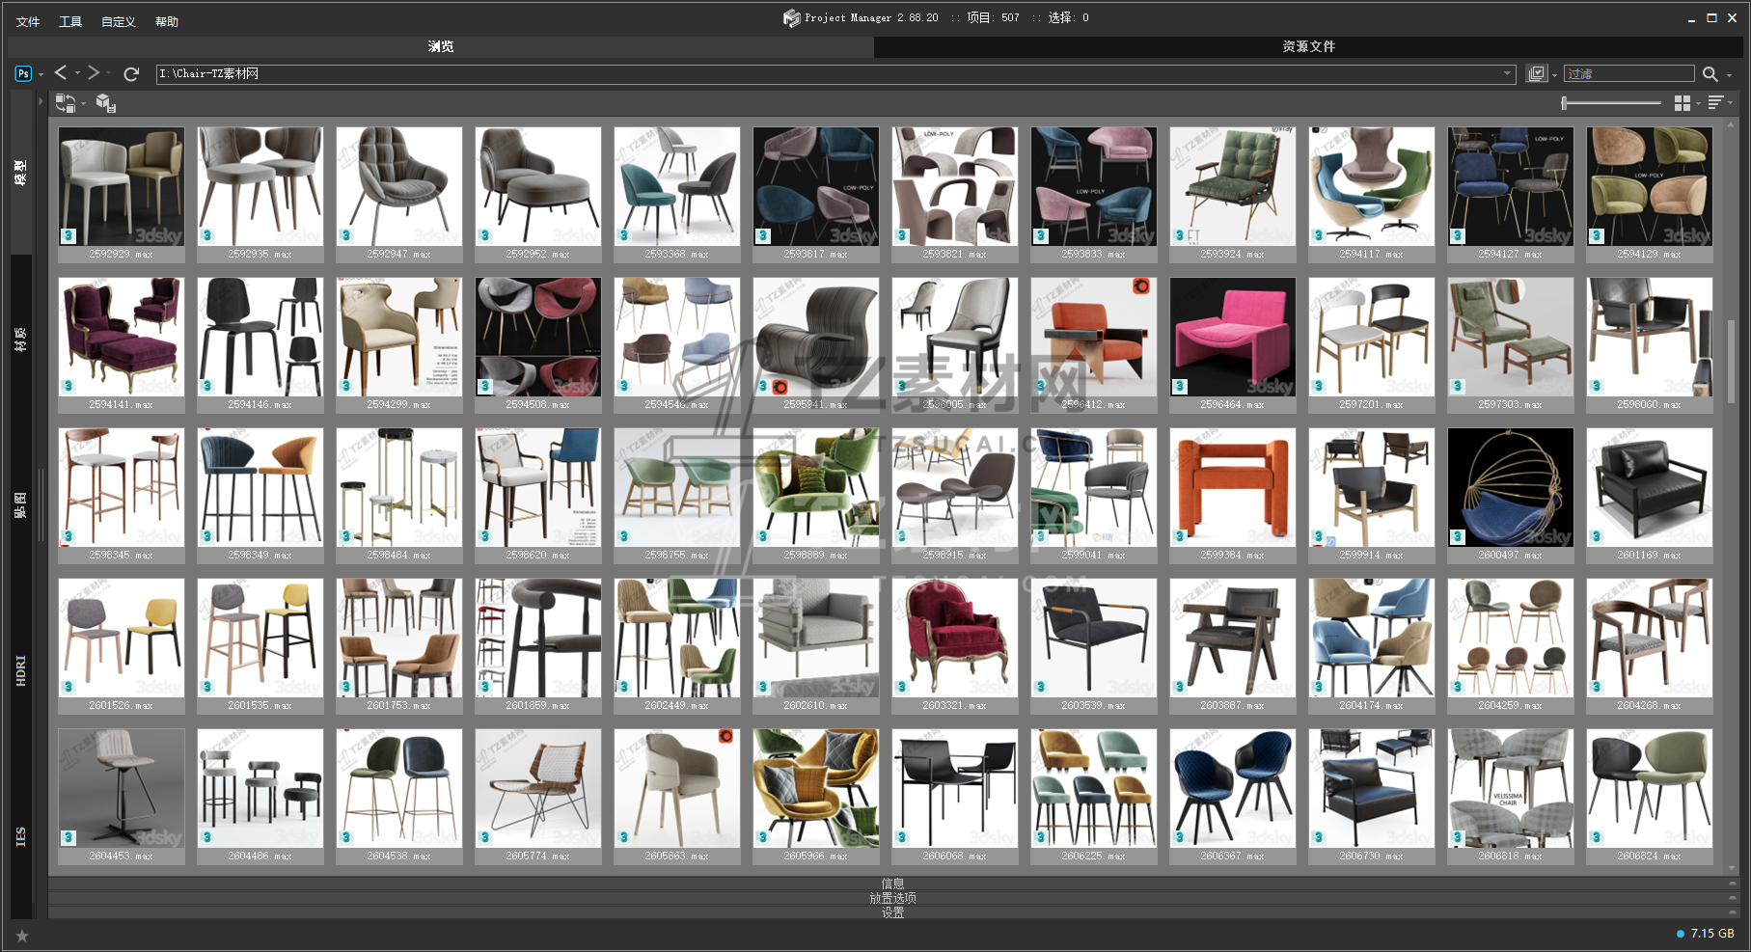Viewport: 1751px width, 952px height.
Task: Go forward to the next folder
Action: point(94,73)
